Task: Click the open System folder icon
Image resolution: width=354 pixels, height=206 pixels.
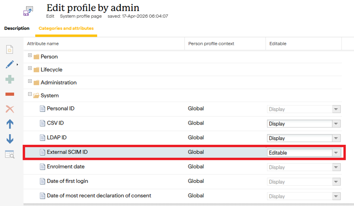Action: pos(36,96)
